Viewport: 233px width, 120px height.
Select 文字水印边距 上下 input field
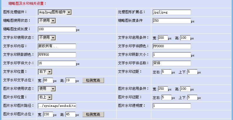[x=192, y=72]
